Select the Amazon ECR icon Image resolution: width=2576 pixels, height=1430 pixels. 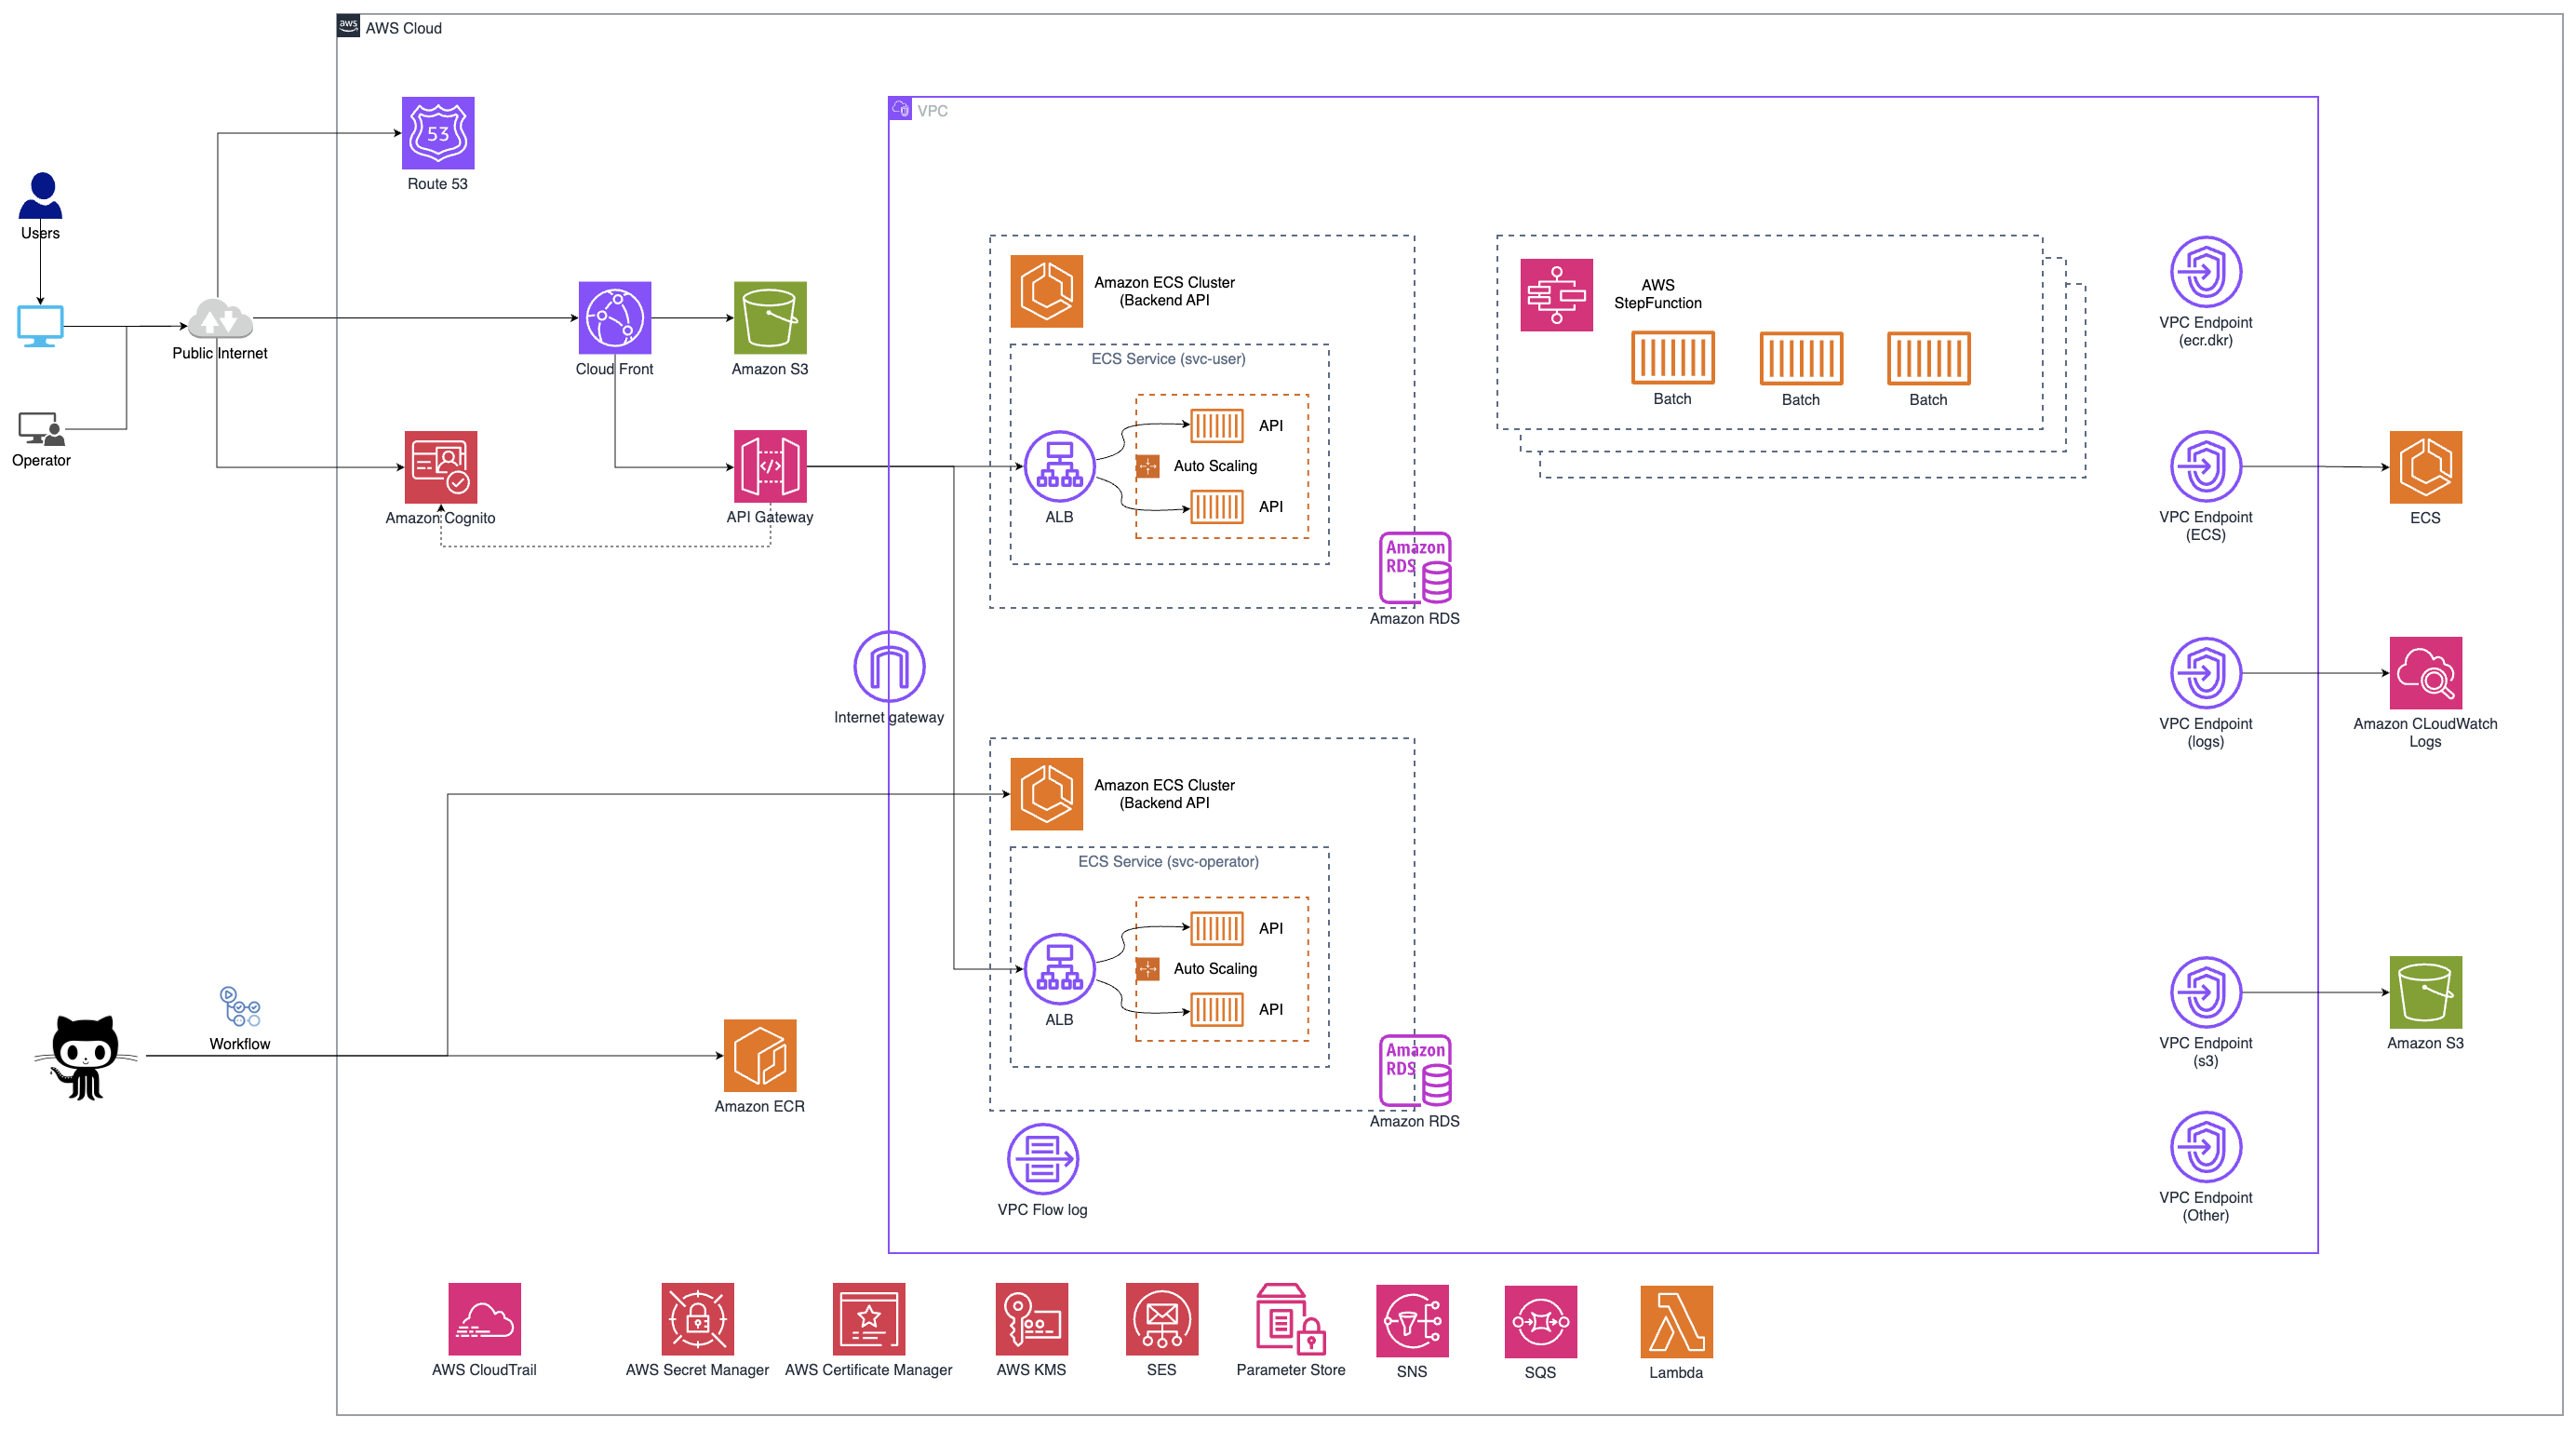point(759,1055)
